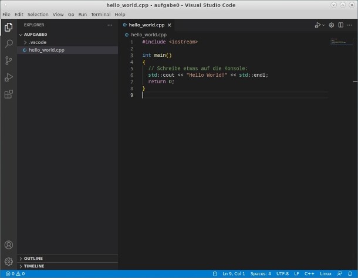Click the gear icon in editor toolbar
Screen dimensions: 358x278
331,25
